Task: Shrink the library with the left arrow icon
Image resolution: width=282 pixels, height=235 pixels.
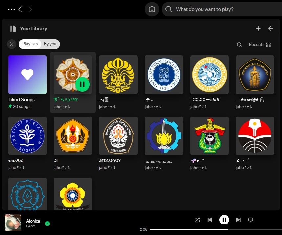Action: 271,29
